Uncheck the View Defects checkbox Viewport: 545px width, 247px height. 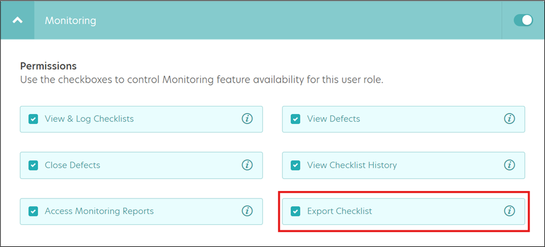point(296,119)
